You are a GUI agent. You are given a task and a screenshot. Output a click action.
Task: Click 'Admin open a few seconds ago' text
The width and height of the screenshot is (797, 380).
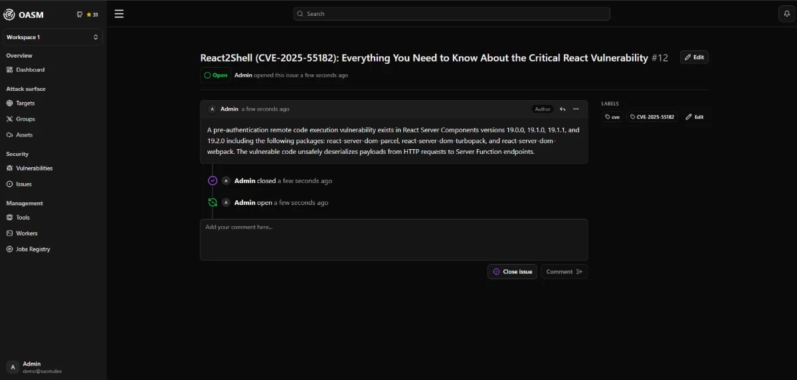(x=281, y=202)
